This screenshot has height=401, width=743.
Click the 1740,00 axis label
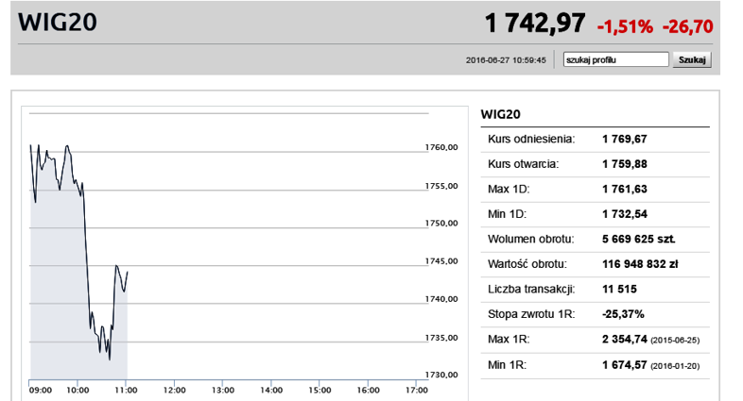[441, 299]
